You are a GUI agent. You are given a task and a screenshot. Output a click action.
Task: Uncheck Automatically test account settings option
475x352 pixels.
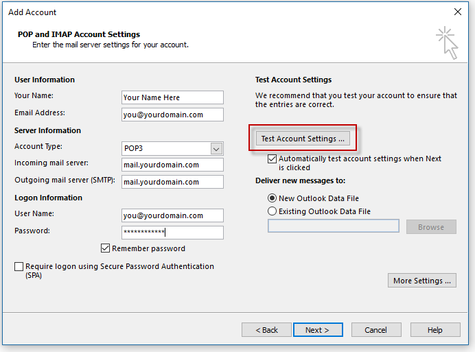click(x=273, y=159)
